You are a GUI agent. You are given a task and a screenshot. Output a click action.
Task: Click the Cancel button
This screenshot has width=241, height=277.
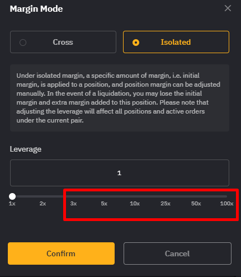click(177, 253)
